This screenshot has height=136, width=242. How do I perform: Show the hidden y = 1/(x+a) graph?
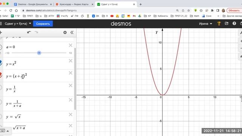coord(1,102)
